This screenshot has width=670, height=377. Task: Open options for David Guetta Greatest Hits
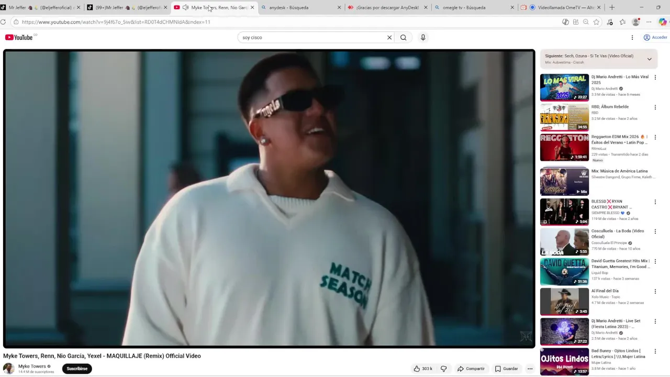click(655, 261)
